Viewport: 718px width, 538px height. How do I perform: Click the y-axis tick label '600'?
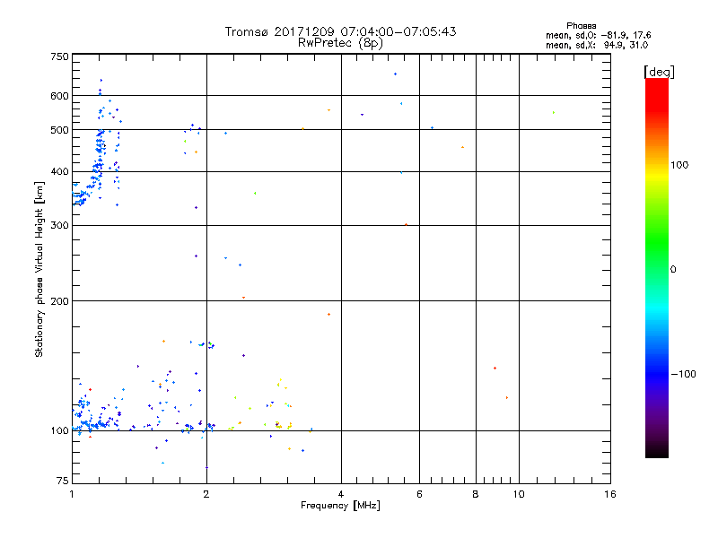pyautogui.click(x=59, y=96)
